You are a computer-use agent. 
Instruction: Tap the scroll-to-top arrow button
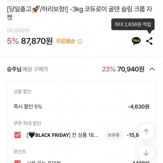(146, 131)
